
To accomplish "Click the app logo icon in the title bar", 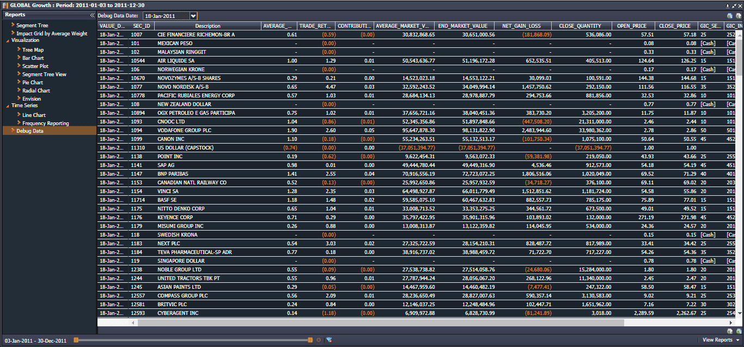I will [x=5, y=5].
